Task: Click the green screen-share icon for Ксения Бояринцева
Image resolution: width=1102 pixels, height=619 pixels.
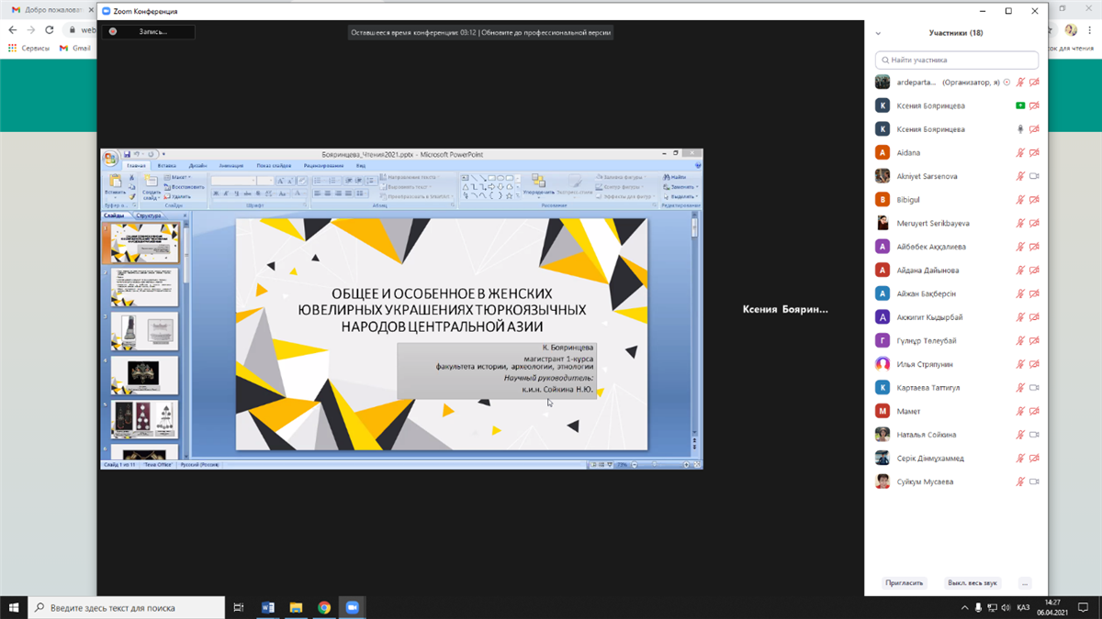Action: pos(1019,105)
